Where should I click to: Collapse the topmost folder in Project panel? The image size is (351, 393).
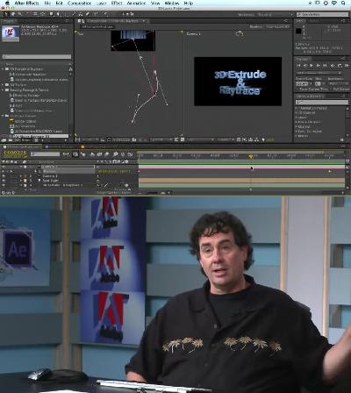[4, 69]
